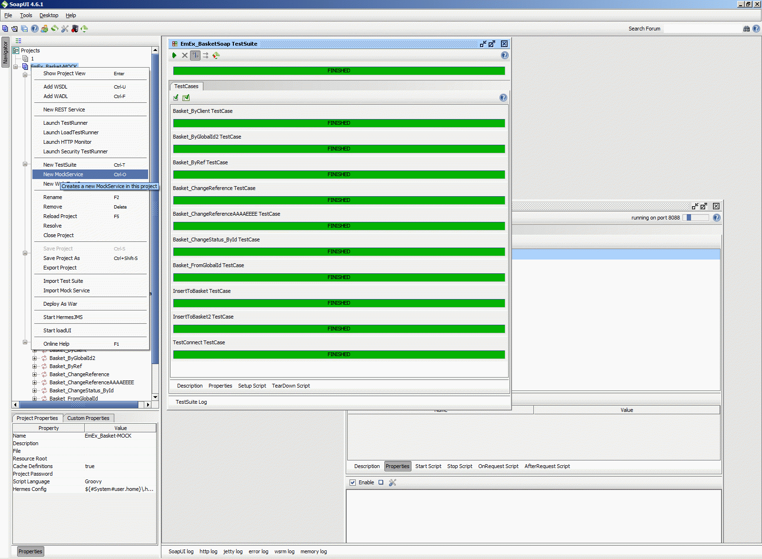Choose Import Mock Service from the context menu

[x=90, y=290]
